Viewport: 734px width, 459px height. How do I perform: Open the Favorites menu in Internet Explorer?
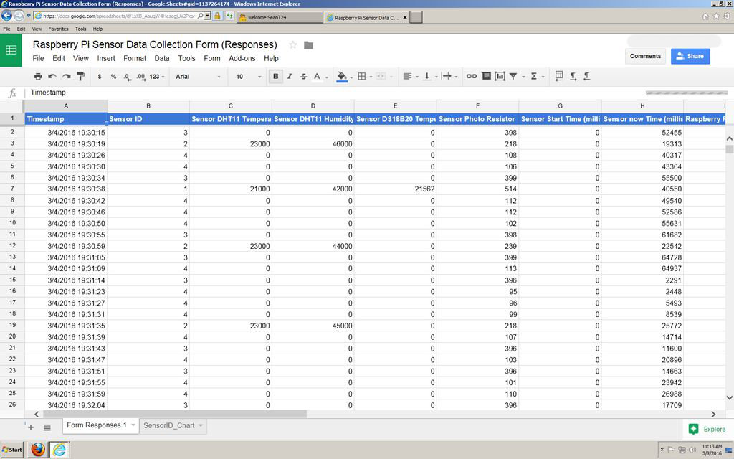coord(58,29)
